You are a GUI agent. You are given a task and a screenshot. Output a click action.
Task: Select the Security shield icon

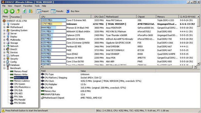pos(8,59)
